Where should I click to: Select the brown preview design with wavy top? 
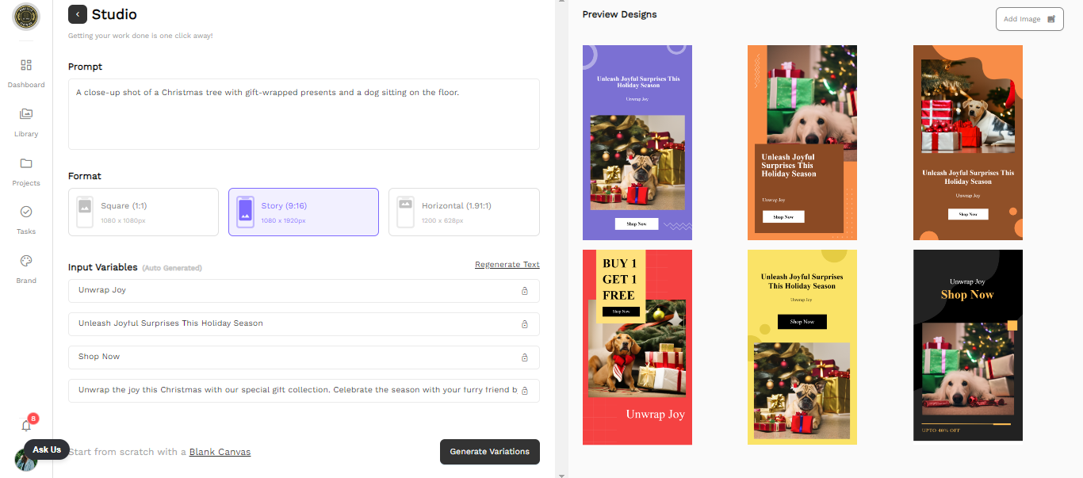(x=968, y=143)
